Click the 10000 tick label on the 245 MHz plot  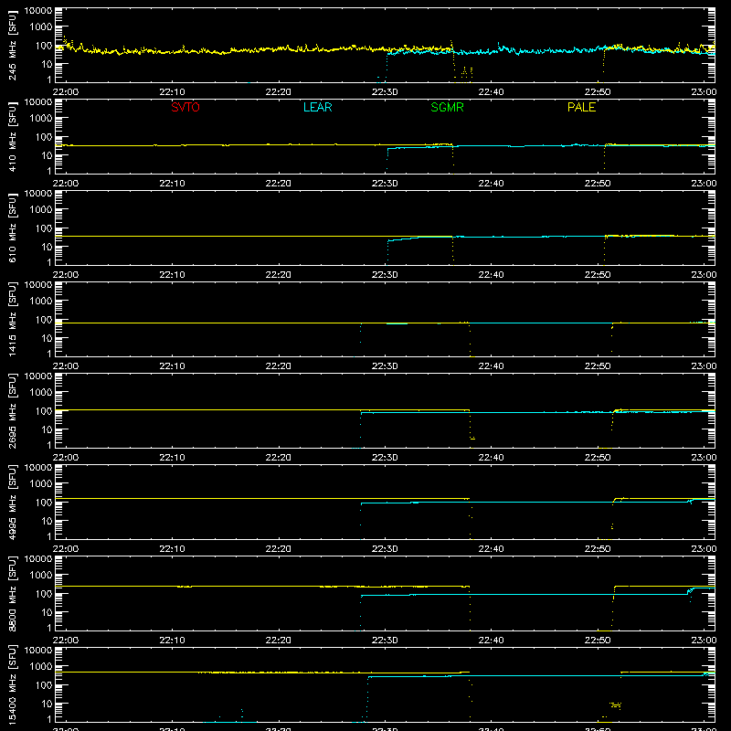point(38,11)
